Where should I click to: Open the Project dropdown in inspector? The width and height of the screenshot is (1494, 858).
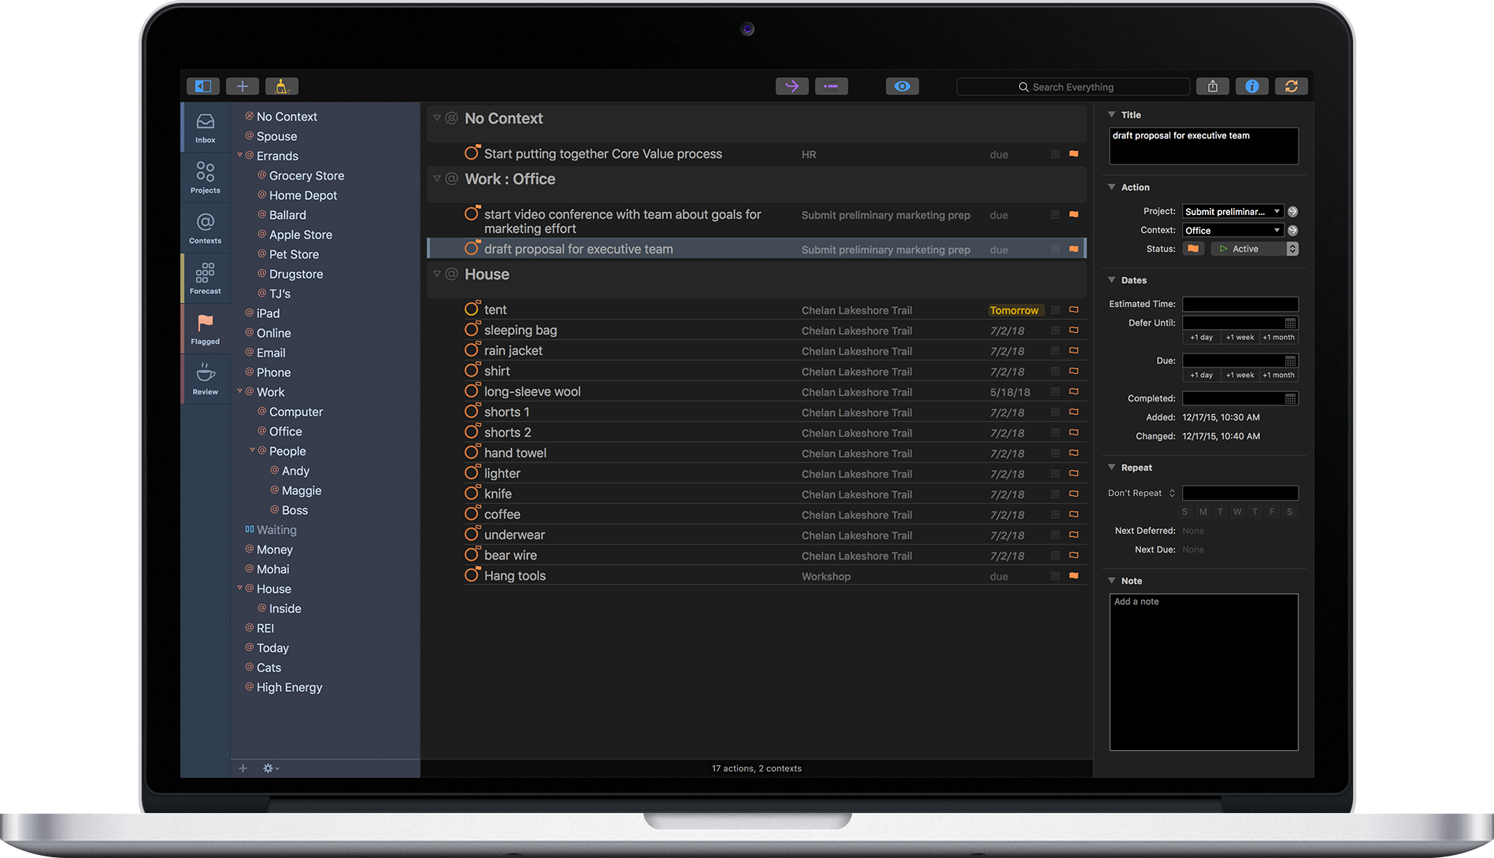click(x=1233, y=212)
